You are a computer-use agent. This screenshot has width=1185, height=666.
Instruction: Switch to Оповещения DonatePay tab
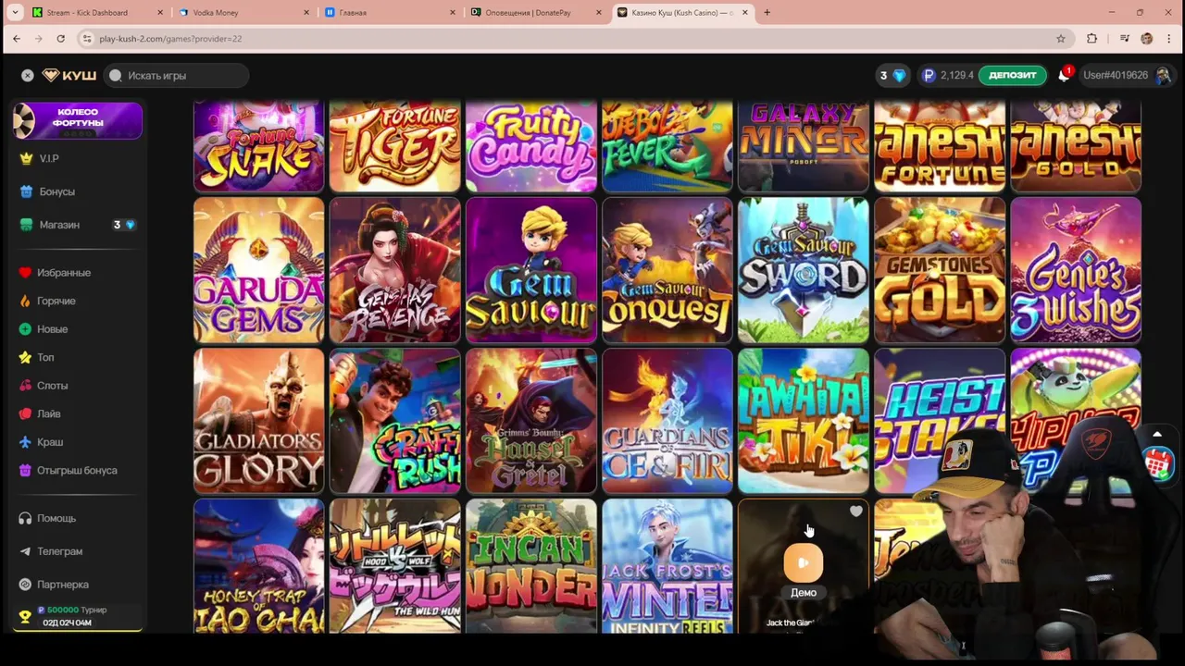click(x=535, y=13)
